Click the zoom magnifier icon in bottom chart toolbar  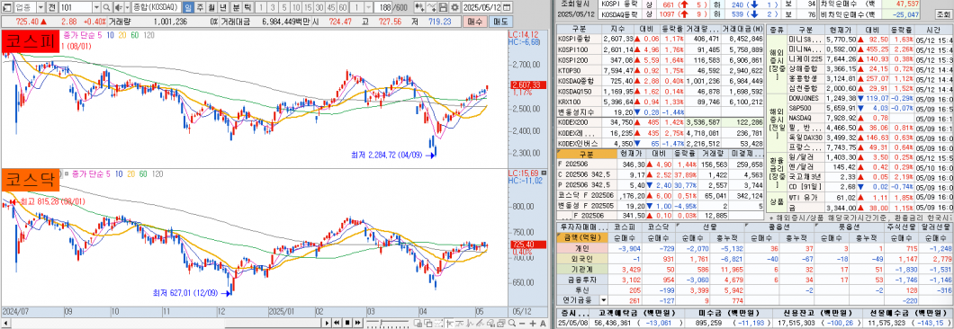pyautogui.click(x=511, y=323)
